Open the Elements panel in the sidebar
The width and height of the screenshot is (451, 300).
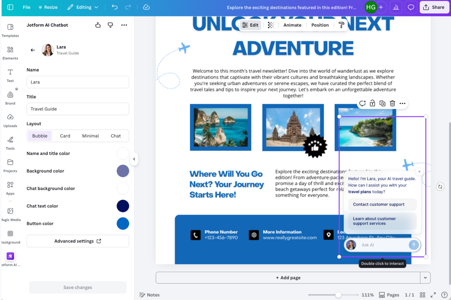tap(10, 52)
